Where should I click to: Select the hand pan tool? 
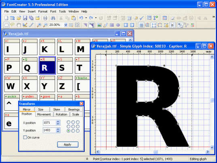[x=19, y=25]
